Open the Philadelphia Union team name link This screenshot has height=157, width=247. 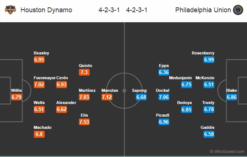pyautogui.click(x=203, y=10)
